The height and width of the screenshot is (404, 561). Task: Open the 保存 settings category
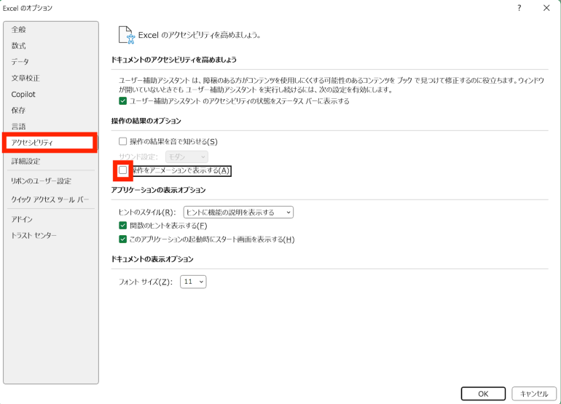(x=19, y=110)
